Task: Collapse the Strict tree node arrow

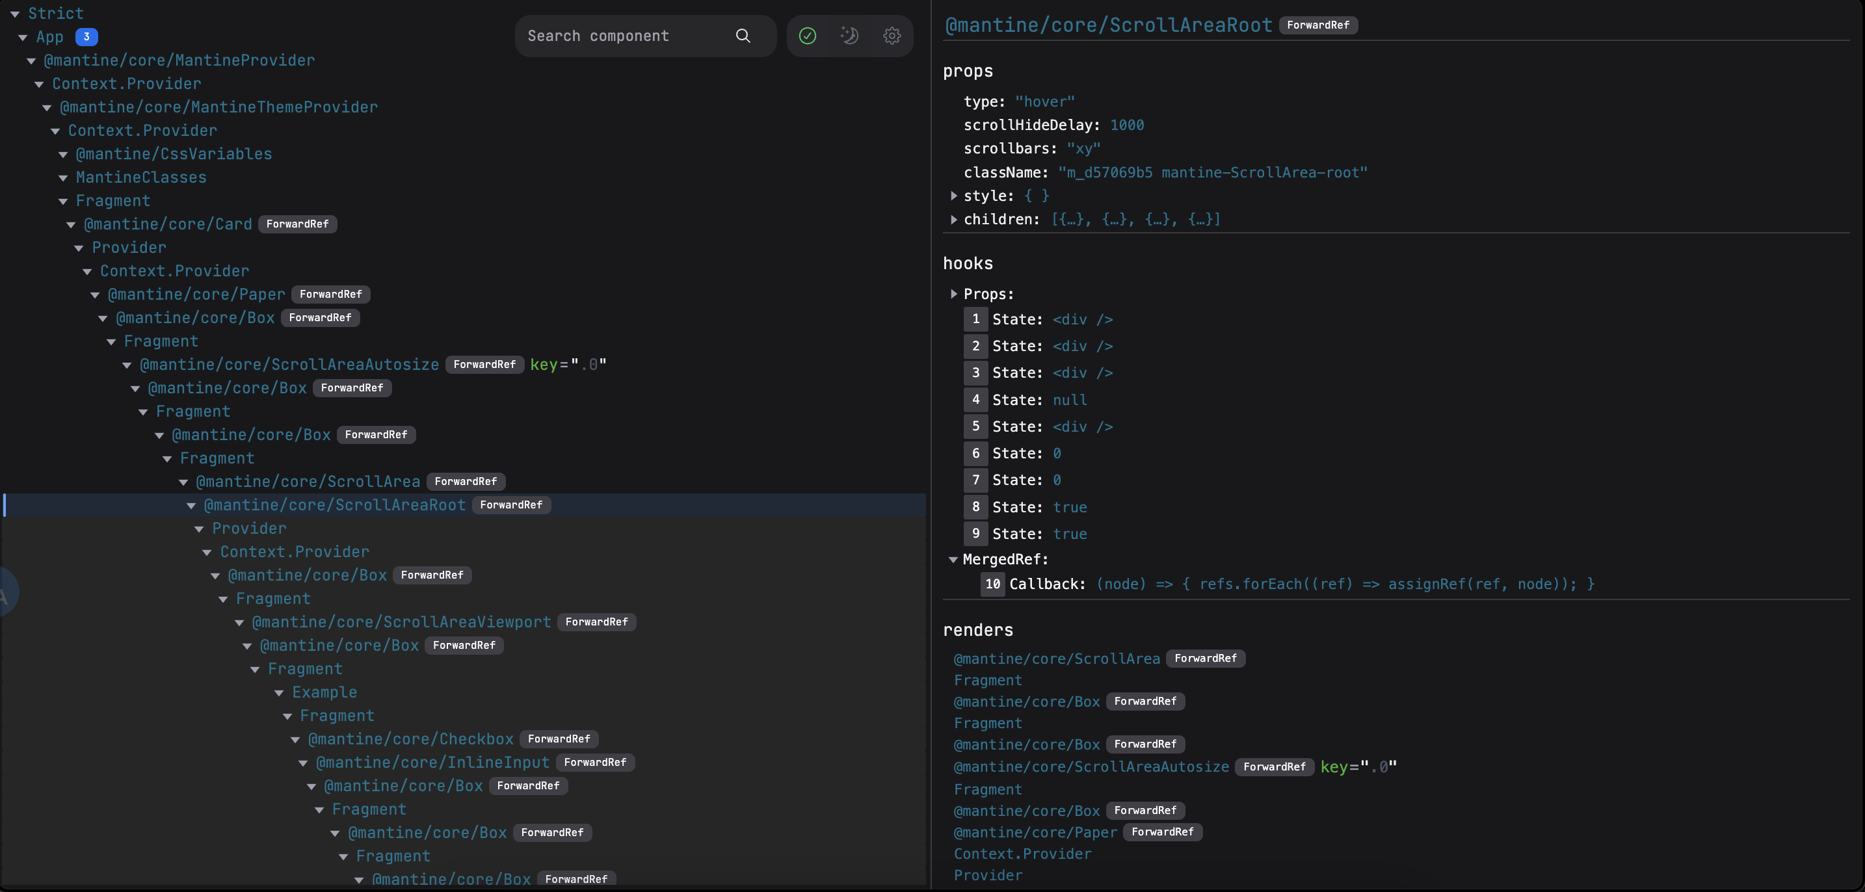Action: pos(14,14)
